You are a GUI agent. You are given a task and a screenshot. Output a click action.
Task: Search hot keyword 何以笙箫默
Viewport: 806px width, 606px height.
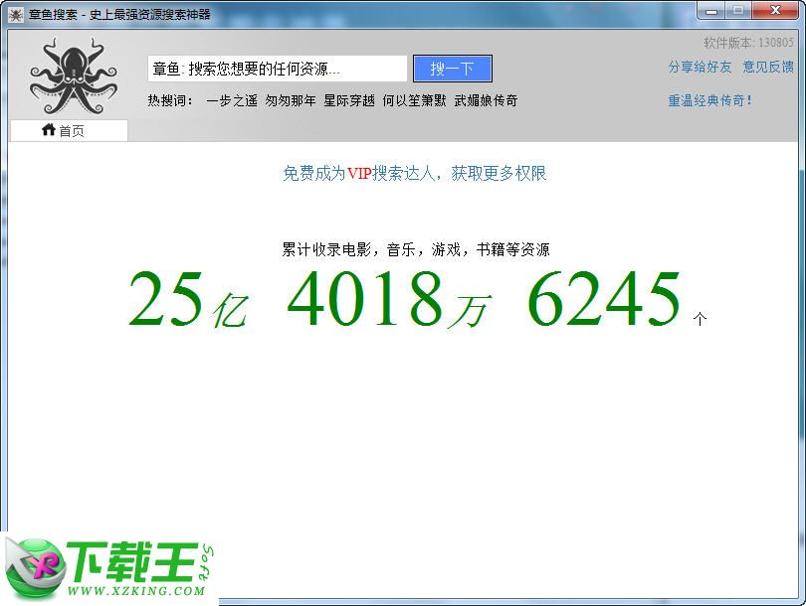tap(414, 100)
